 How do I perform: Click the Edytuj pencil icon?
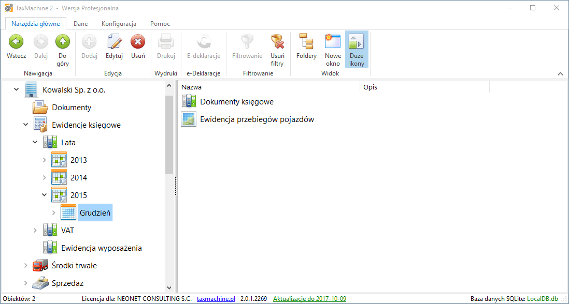pos(114,42)
